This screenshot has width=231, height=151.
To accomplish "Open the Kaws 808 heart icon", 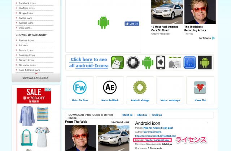I will click(200, 87).
